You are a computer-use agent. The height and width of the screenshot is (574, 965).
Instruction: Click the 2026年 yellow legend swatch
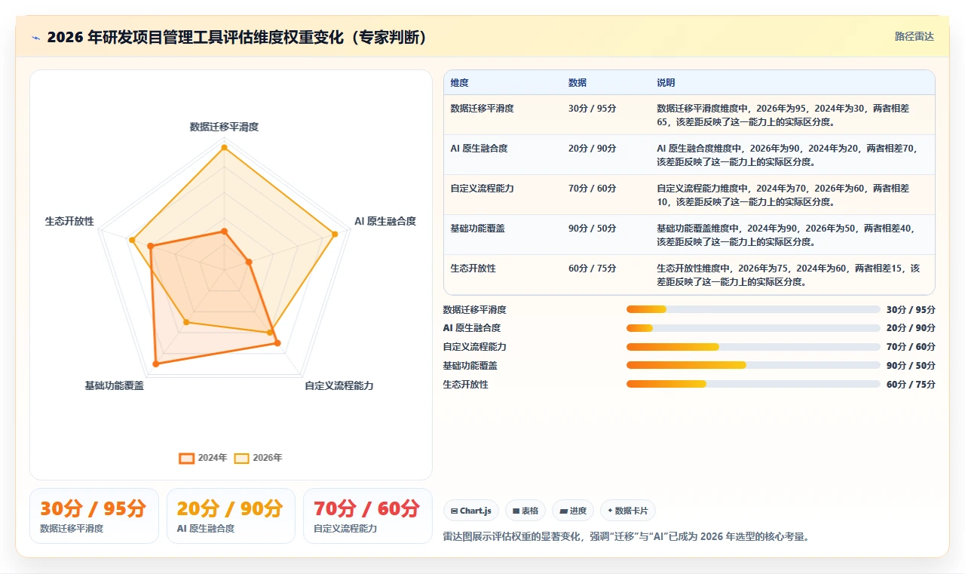[241, 458]
